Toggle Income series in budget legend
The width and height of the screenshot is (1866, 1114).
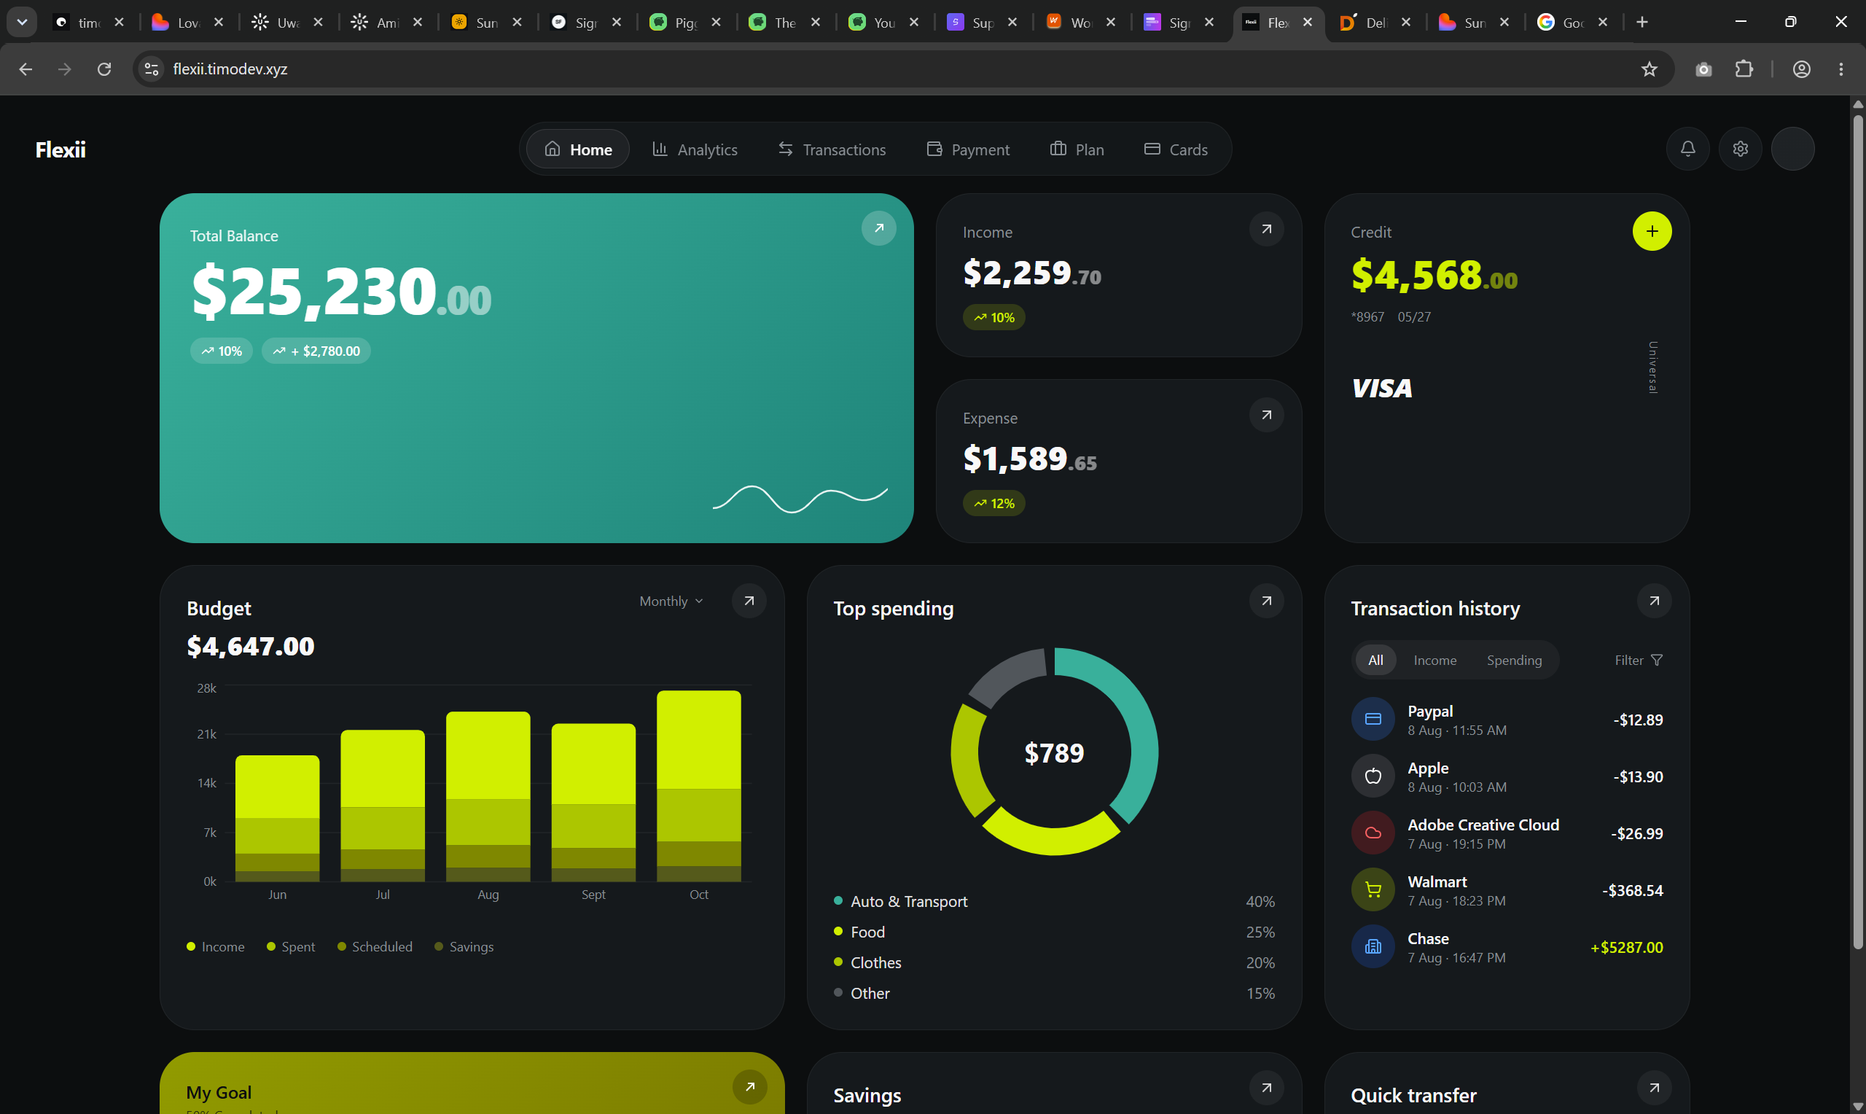point(215,946)
